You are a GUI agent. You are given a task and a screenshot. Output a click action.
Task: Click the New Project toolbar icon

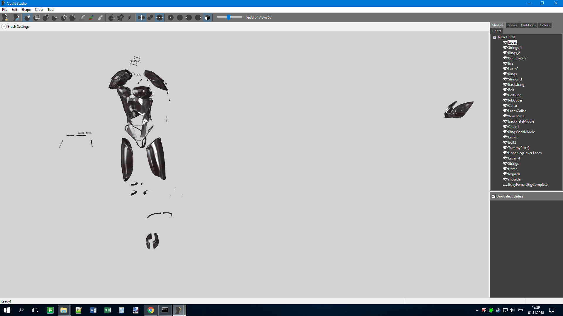click(x=5, y=18)
